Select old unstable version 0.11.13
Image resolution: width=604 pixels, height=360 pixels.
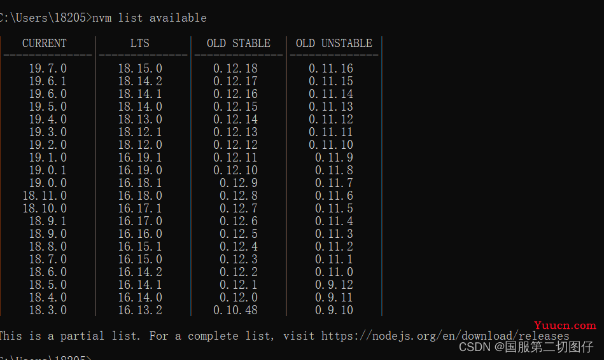point(331,107)
